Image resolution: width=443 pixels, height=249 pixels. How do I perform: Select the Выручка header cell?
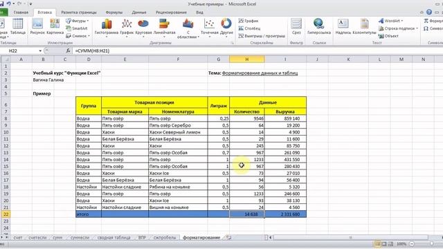285,111
